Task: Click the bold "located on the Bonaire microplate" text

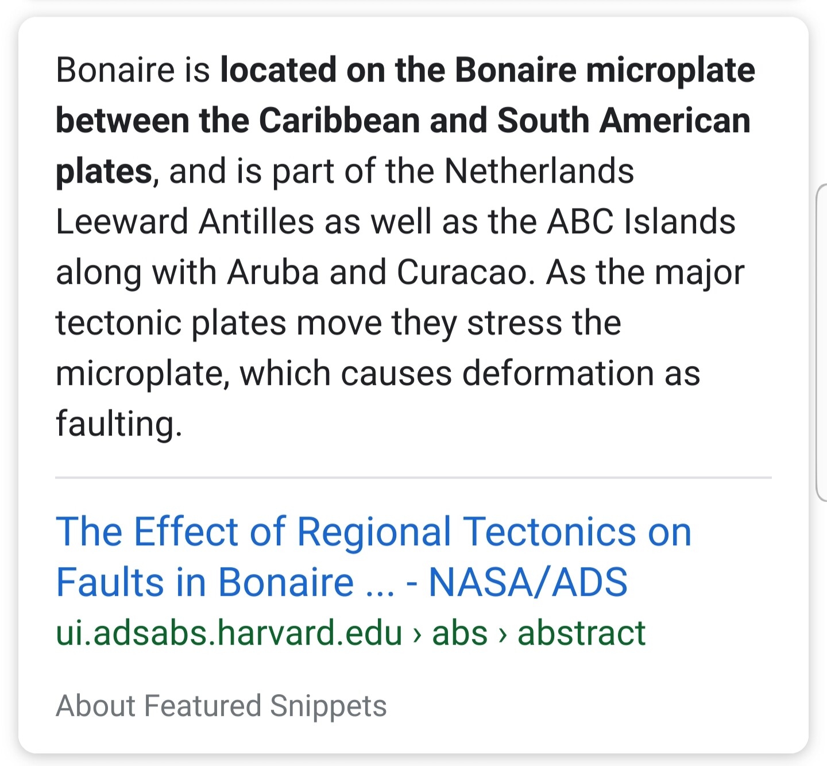Action: click(488, 70)
